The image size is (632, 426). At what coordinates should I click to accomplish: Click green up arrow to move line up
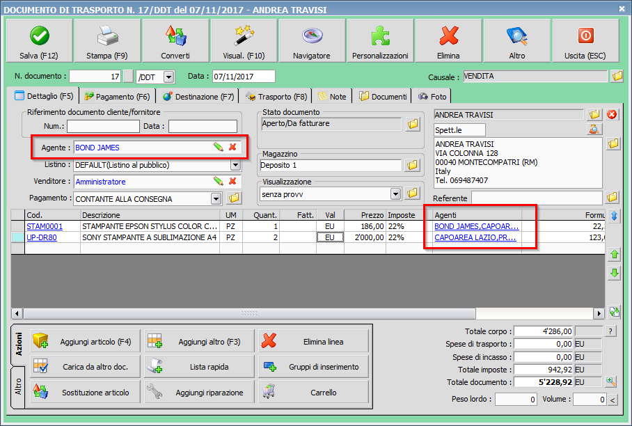coord(615,254)
